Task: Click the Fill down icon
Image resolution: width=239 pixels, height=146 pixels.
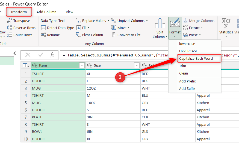Action: click(x=79, y=28)
